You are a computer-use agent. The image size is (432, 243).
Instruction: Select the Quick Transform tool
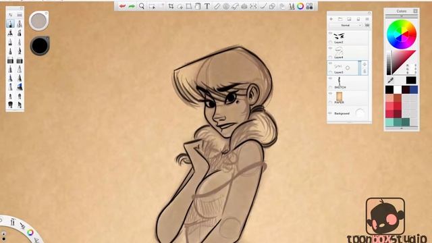[x=180, y=6]
